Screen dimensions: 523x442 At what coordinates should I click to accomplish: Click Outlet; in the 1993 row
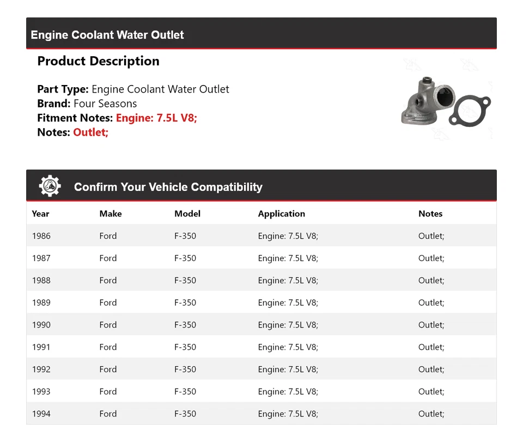(x=431, y=391)
